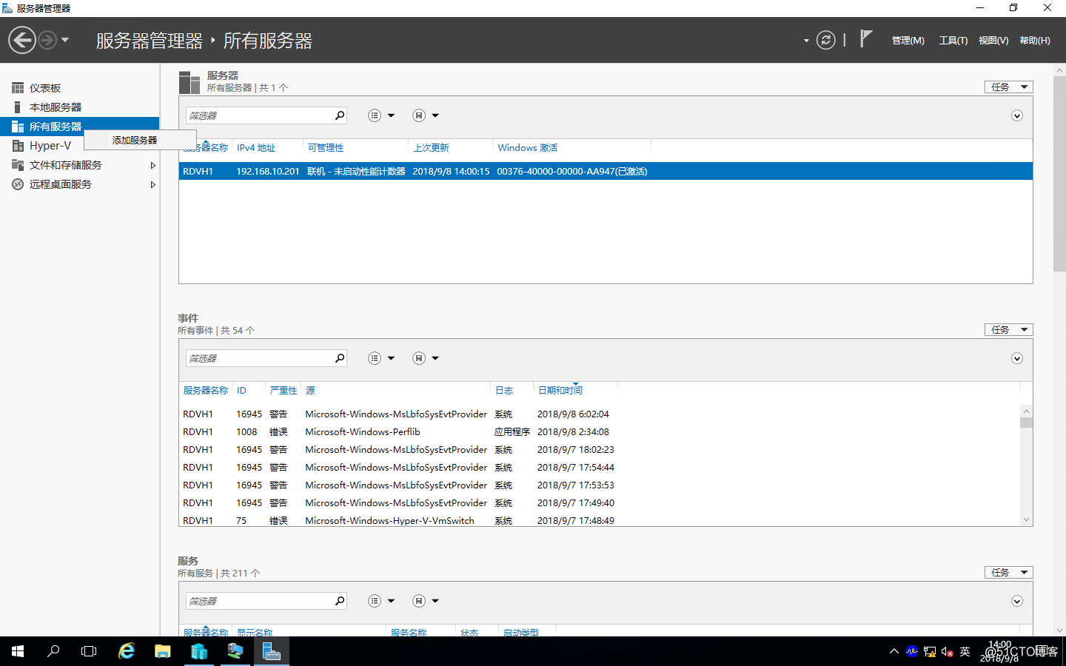Collapse 事件 filter panel chevron
Screen dimensions: 1066x666
point(1017,358)
